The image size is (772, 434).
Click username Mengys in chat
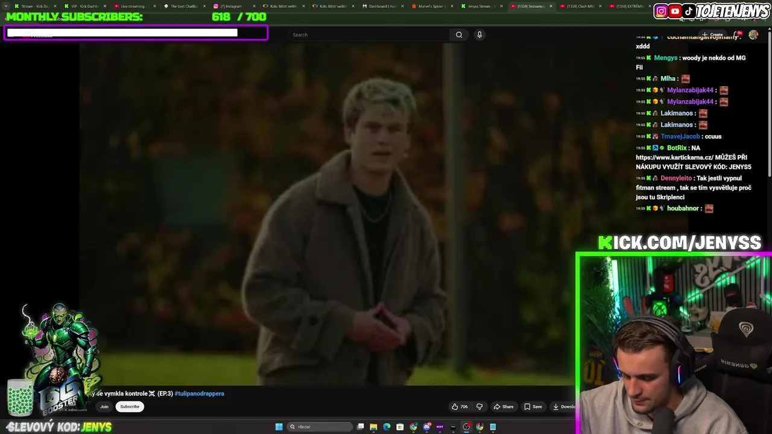[666, 58]
